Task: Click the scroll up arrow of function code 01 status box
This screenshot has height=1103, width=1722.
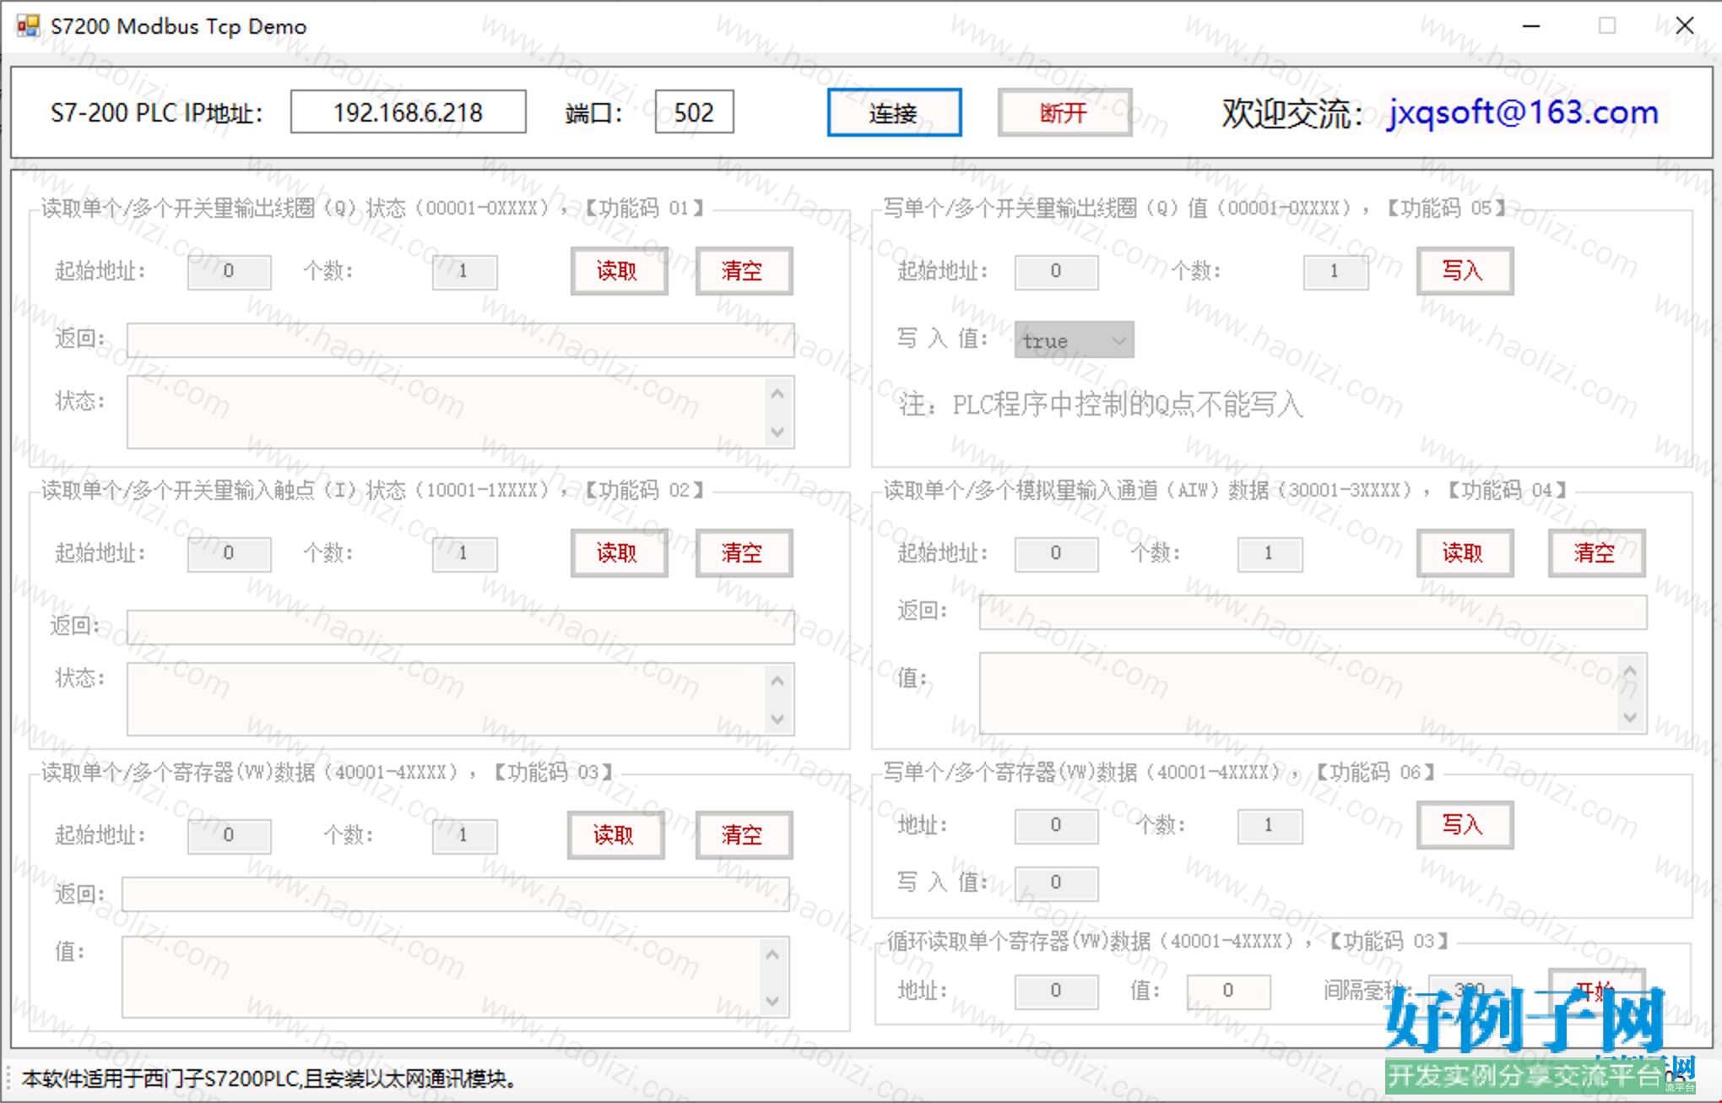Action: [x=777, y=394]
